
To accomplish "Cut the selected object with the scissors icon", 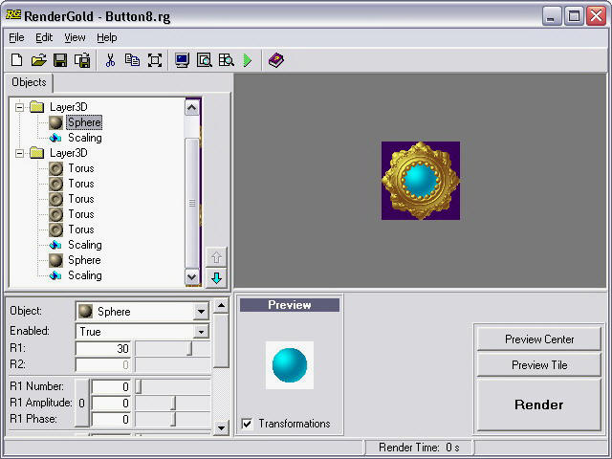I will pos(111,60).
